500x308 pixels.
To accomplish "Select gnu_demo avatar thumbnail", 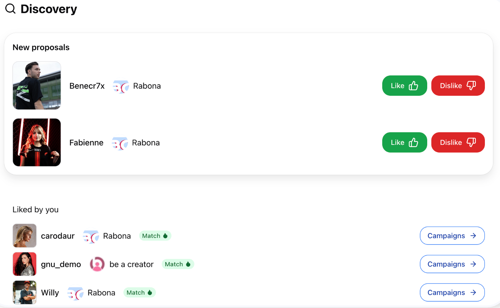I will (x=25, y=264).
